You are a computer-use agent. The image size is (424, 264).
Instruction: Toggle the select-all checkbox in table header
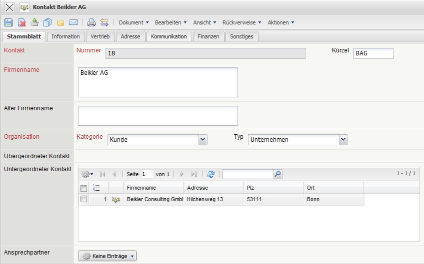[84, 188]
